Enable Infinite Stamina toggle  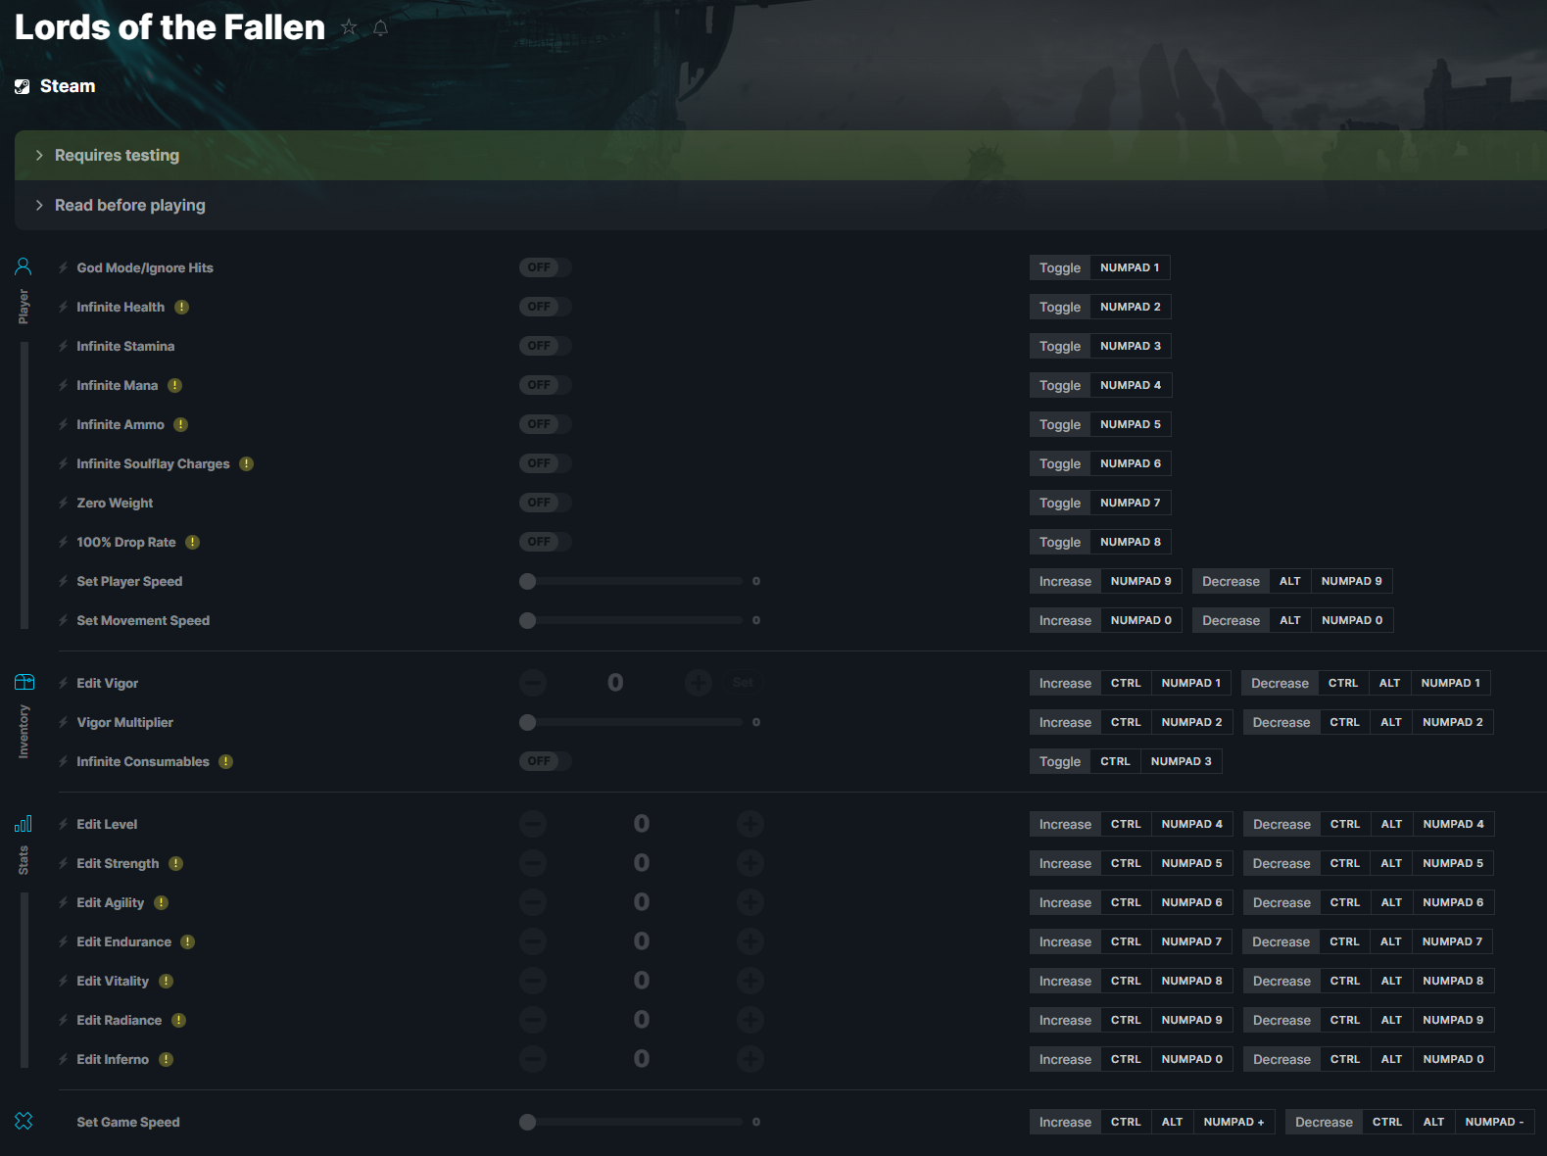tap(545, 346)
